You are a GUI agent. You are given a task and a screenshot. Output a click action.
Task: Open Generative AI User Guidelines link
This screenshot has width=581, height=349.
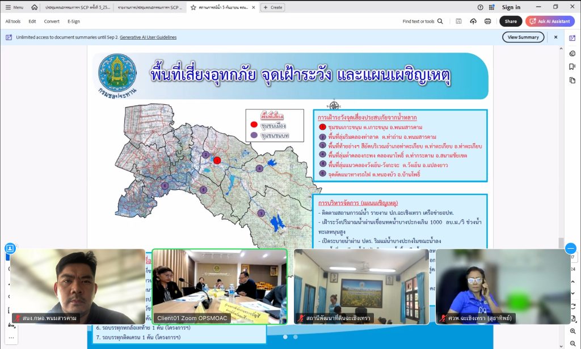(148, 37)
